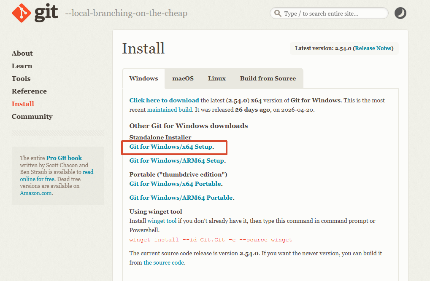Click the 'Latest version: 2.54.0' text
Image resolution: width=430 pixels, height=281 pixels.
tap(323, 48)
